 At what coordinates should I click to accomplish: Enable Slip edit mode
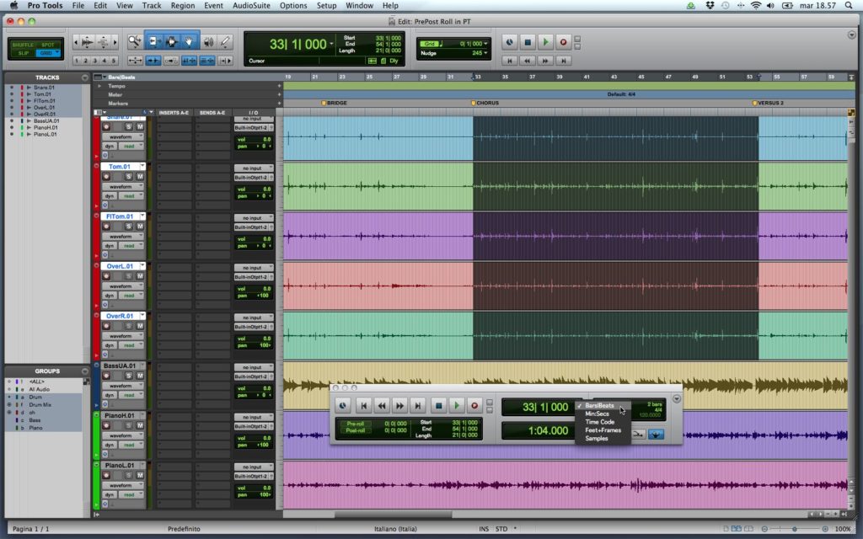(23, 53)
